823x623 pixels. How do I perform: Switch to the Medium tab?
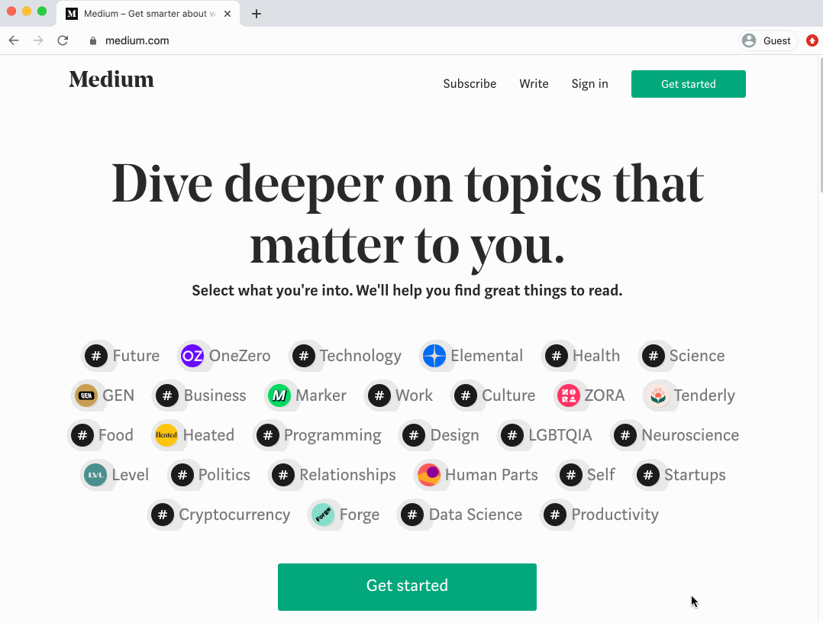click(x=148, y=14)
